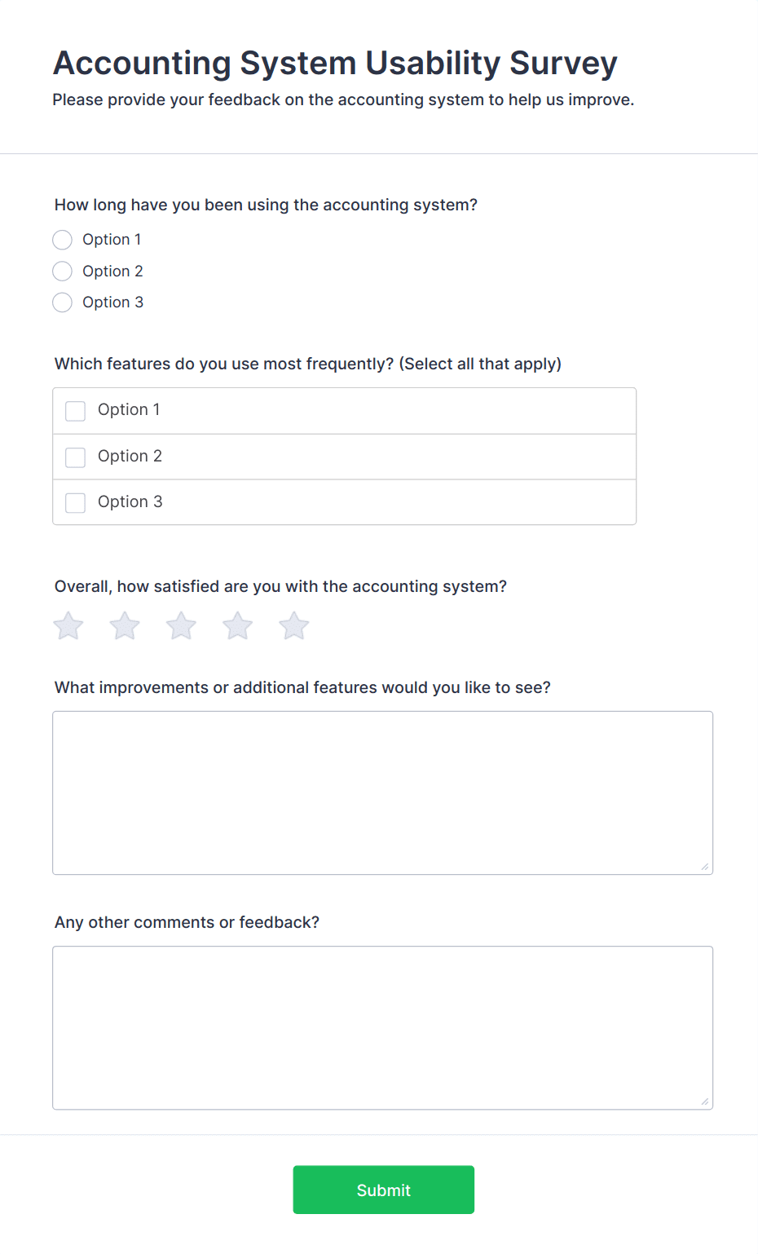
Task: Click the survey title heading
Action: (335, 63)
